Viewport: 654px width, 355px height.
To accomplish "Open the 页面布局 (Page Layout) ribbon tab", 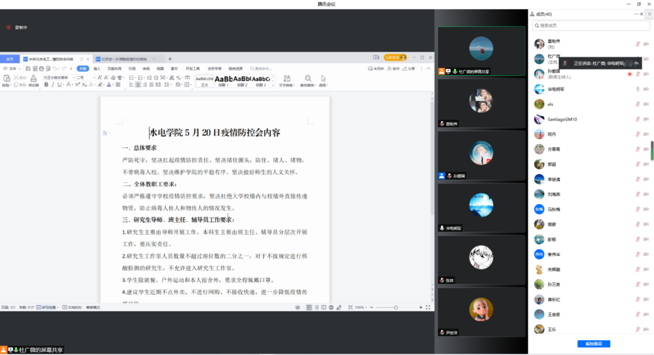I will point(114,69).
